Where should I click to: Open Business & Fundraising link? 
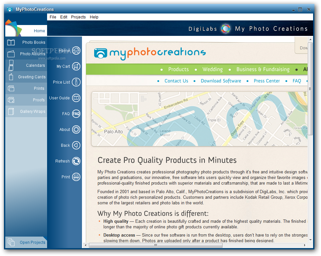(x=263, y=69)
